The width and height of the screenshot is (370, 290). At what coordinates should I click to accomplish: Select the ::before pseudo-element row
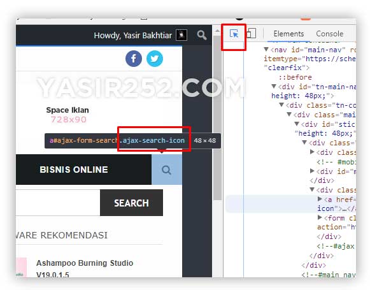point(295,77)
